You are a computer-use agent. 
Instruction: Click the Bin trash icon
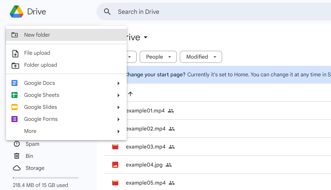17,156
